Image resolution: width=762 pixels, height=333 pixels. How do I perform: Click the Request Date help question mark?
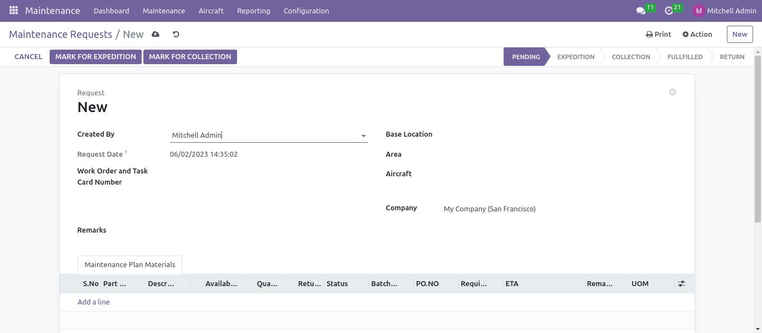click(x=126, y=152)
